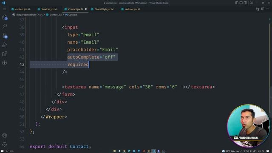Screen dimensions: 272x153
Task: Open the hamburger application menu
Action: (x=5, y=9)
